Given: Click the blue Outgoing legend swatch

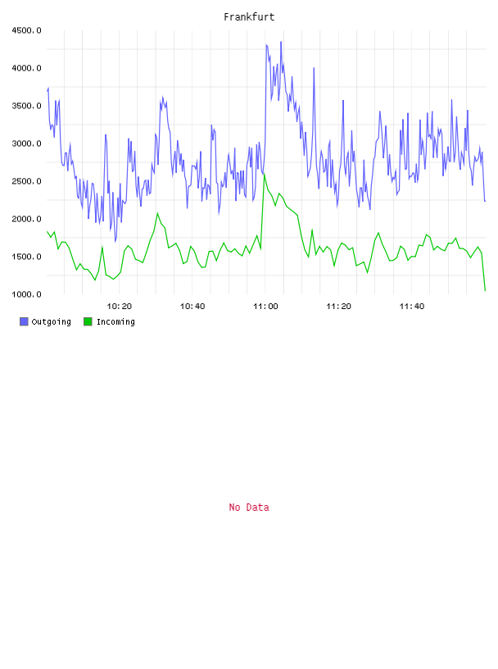Looking at the screenshot, I should [x=24, y=321].
